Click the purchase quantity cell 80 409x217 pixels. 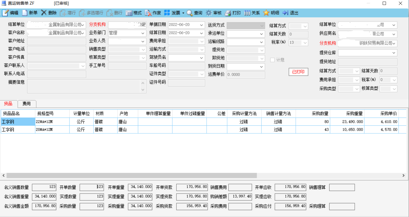pyautogui.click(x=313, y=122)
